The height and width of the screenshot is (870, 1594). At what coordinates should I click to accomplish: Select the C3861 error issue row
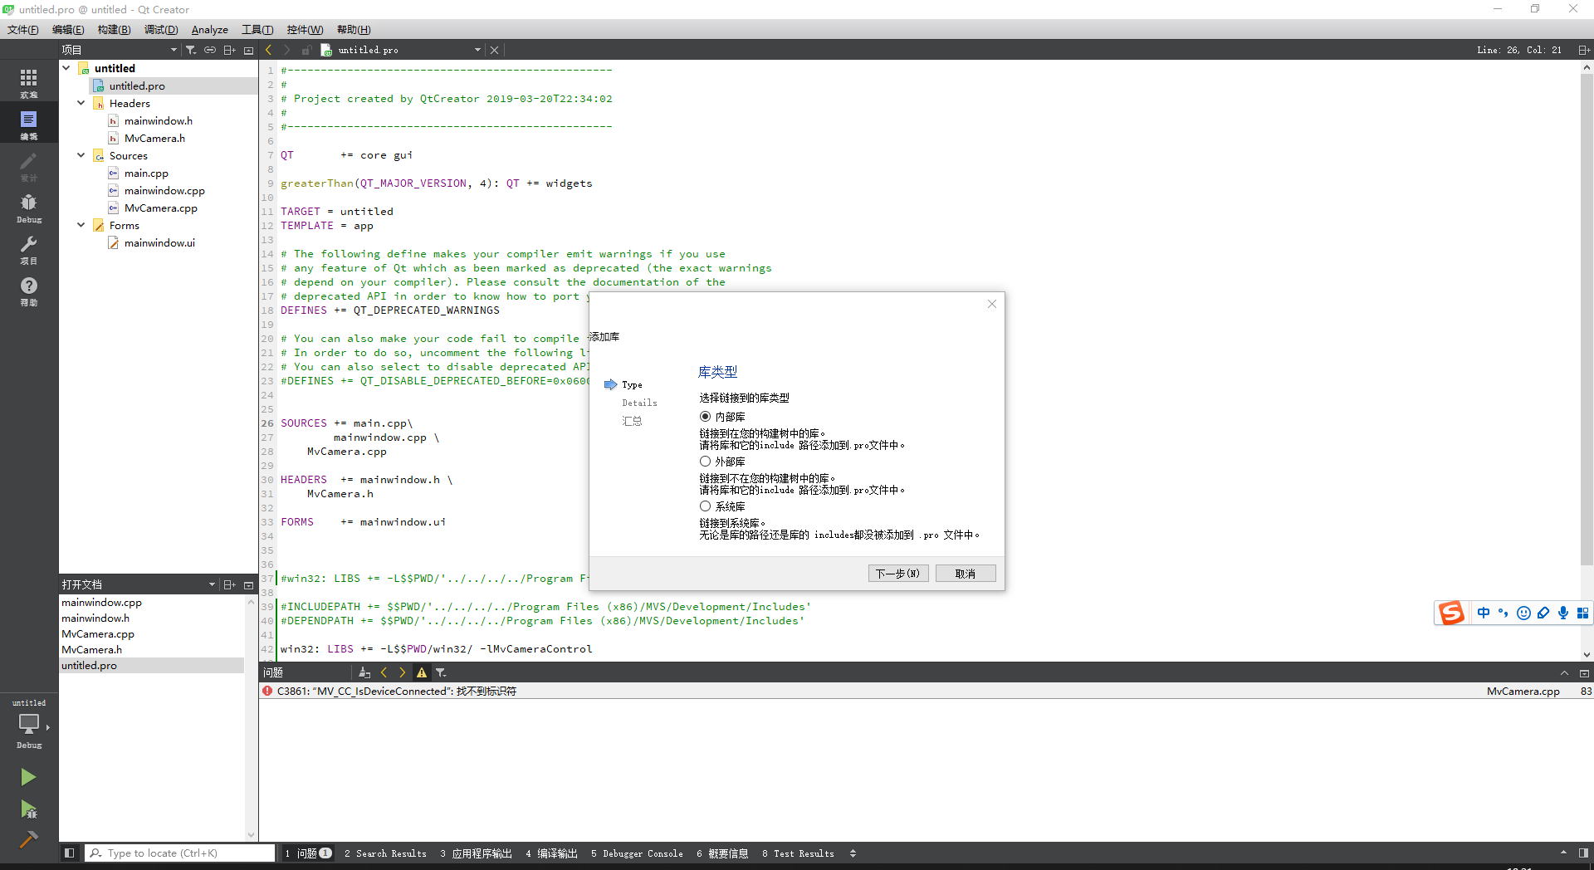(926, 691)
